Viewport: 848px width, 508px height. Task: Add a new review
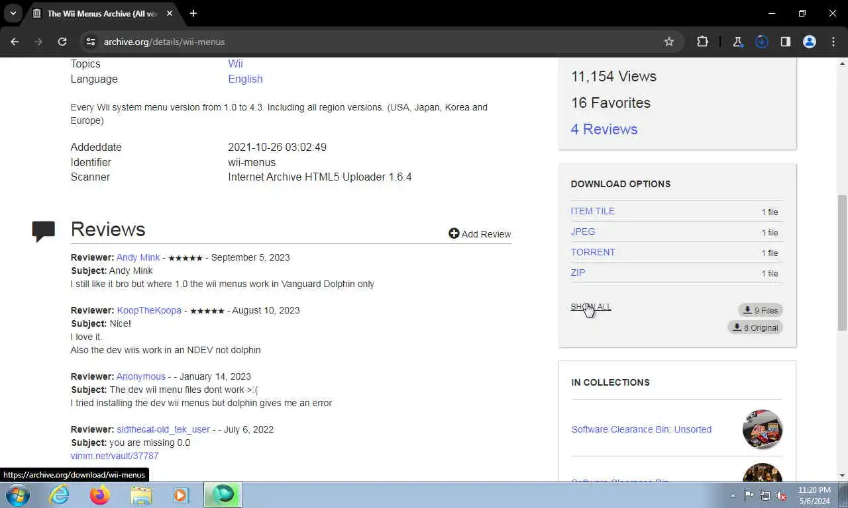coord(480,233)
